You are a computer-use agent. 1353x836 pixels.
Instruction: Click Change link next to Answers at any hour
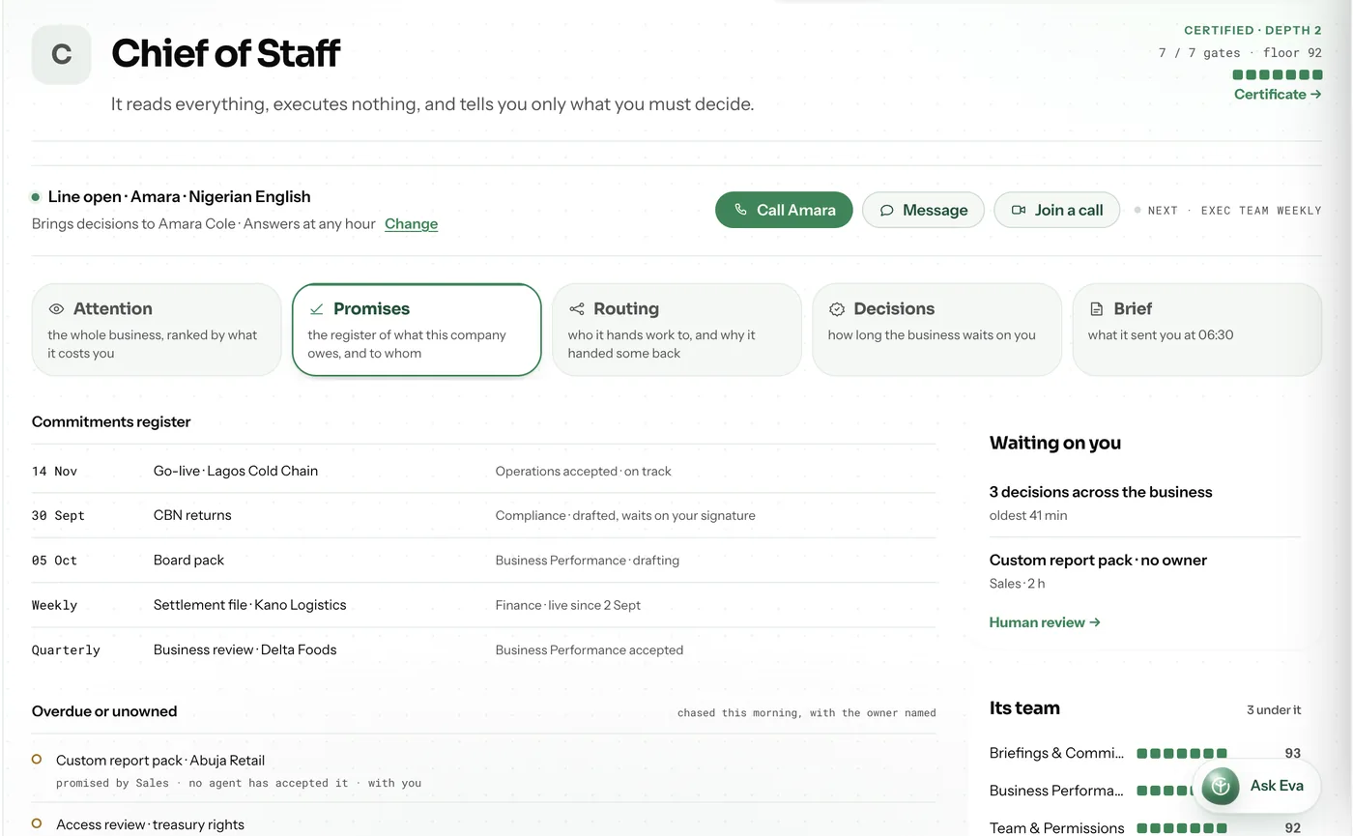click(411, 223)
